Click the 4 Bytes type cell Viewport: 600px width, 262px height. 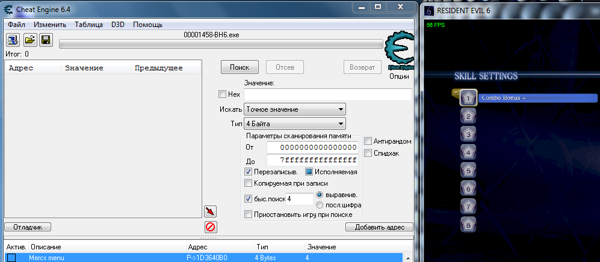click(265, 258)
